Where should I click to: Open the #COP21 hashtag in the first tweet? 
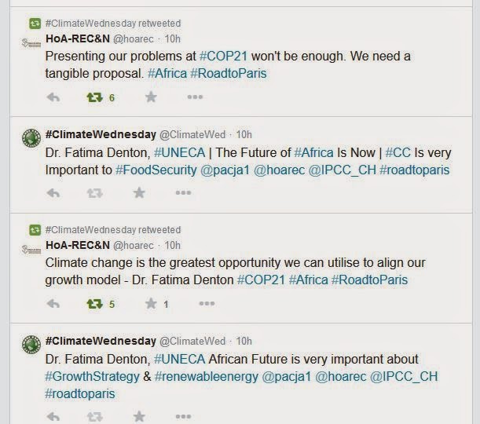click(224, 57)
